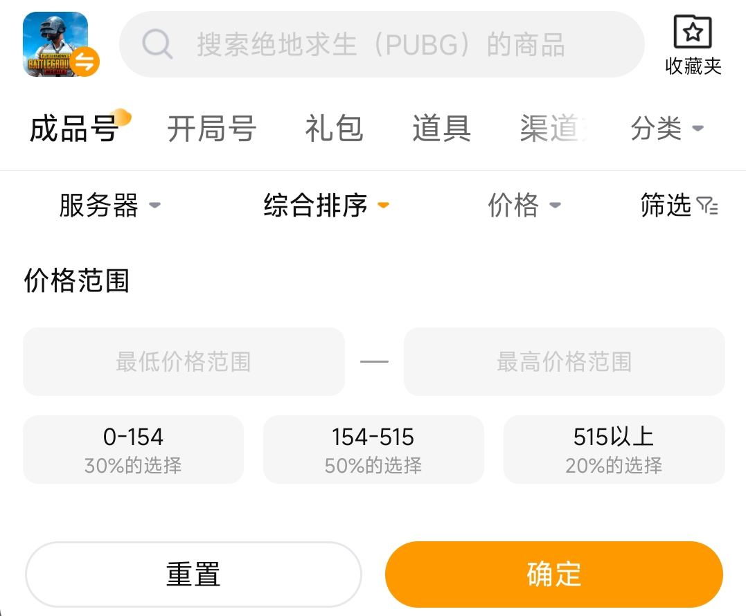
Task: Switch to the 成品号 tab
Action: click(x=74, y=129)
